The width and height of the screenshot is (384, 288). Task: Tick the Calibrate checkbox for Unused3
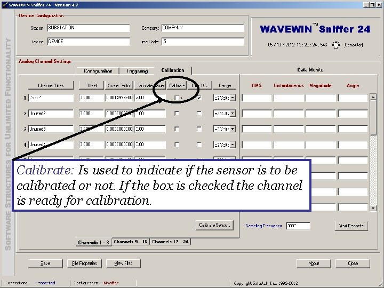click(x=177, y=129)
